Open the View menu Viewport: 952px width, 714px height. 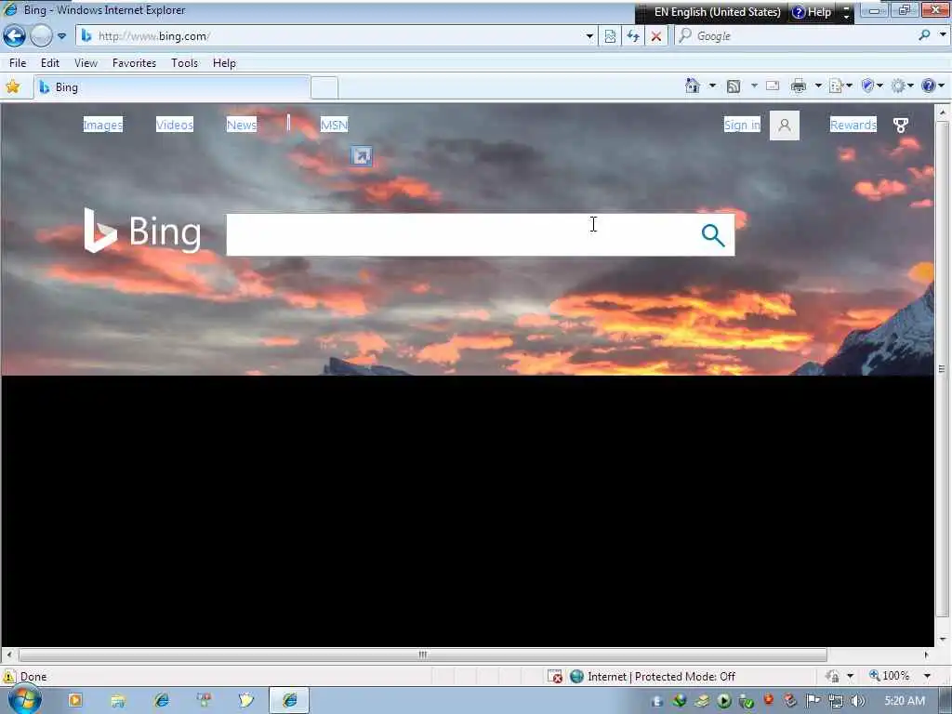tap(86, 63)
